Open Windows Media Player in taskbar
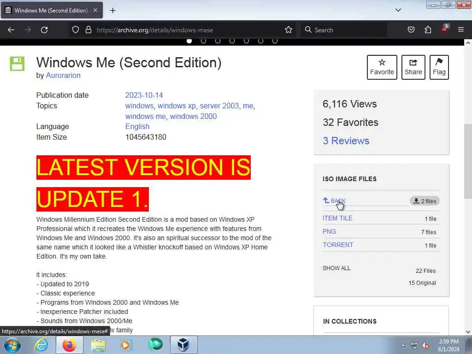The width and height of the screenshot is (472, 354). coord(126,345)
